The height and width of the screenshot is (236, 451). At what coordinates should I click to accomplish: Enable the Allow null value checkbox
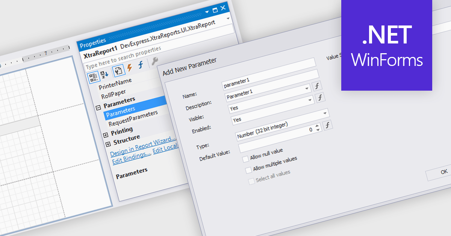click(x=246, y=159)
